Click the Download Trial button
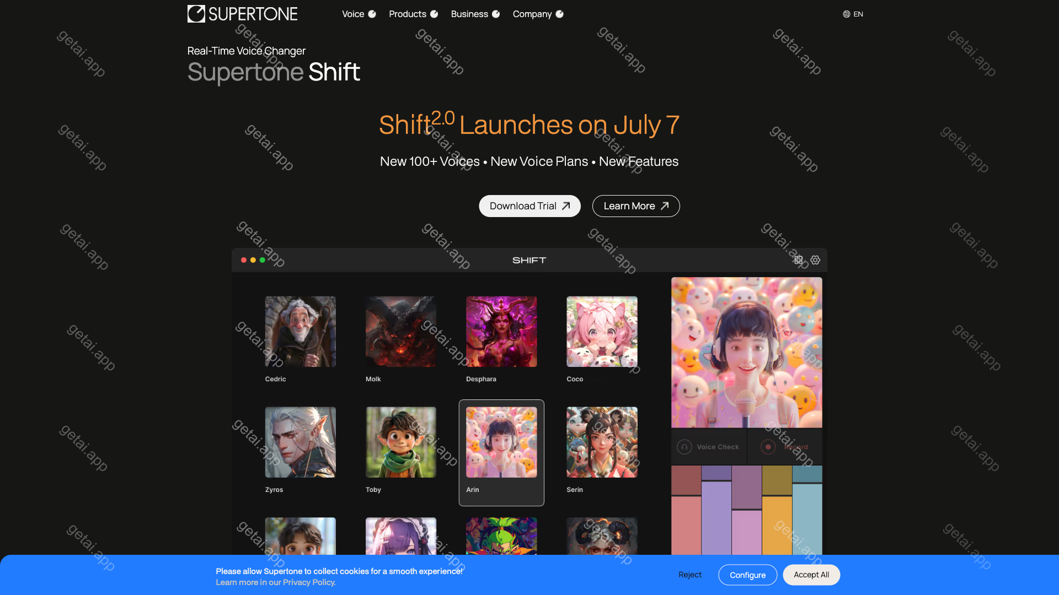1059x595 pixels. click(529, 206)
